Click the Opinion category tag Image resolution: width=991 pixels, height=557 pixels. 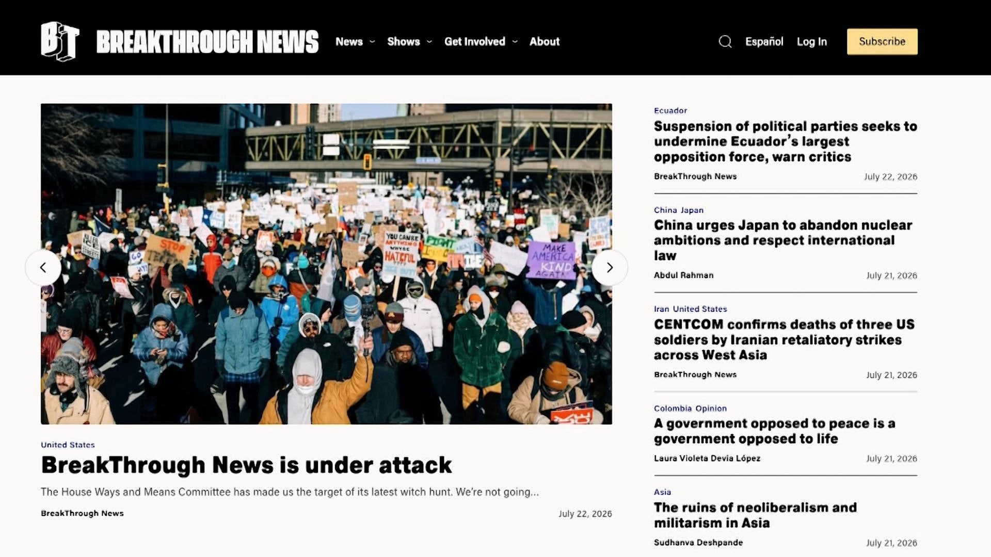(x=711, y=408)
